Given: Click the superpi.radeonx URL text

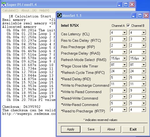Looking at the screenshot, I should 29,114.
